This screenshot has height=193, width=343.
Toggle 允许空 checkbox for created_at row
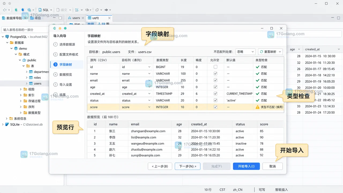(215, 94)
